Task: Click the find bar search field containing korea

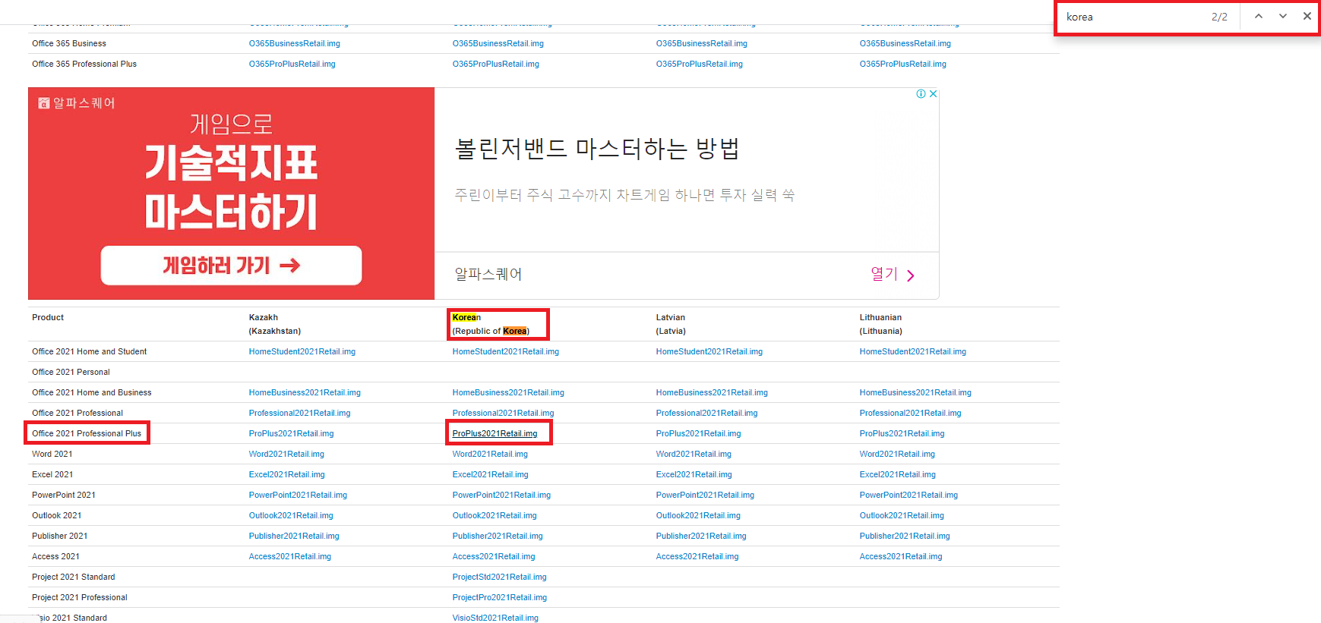Action: tap(1132, 17)
